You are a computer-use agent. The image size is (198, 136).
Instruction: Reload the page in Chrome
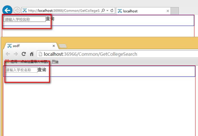click(23, 54)
